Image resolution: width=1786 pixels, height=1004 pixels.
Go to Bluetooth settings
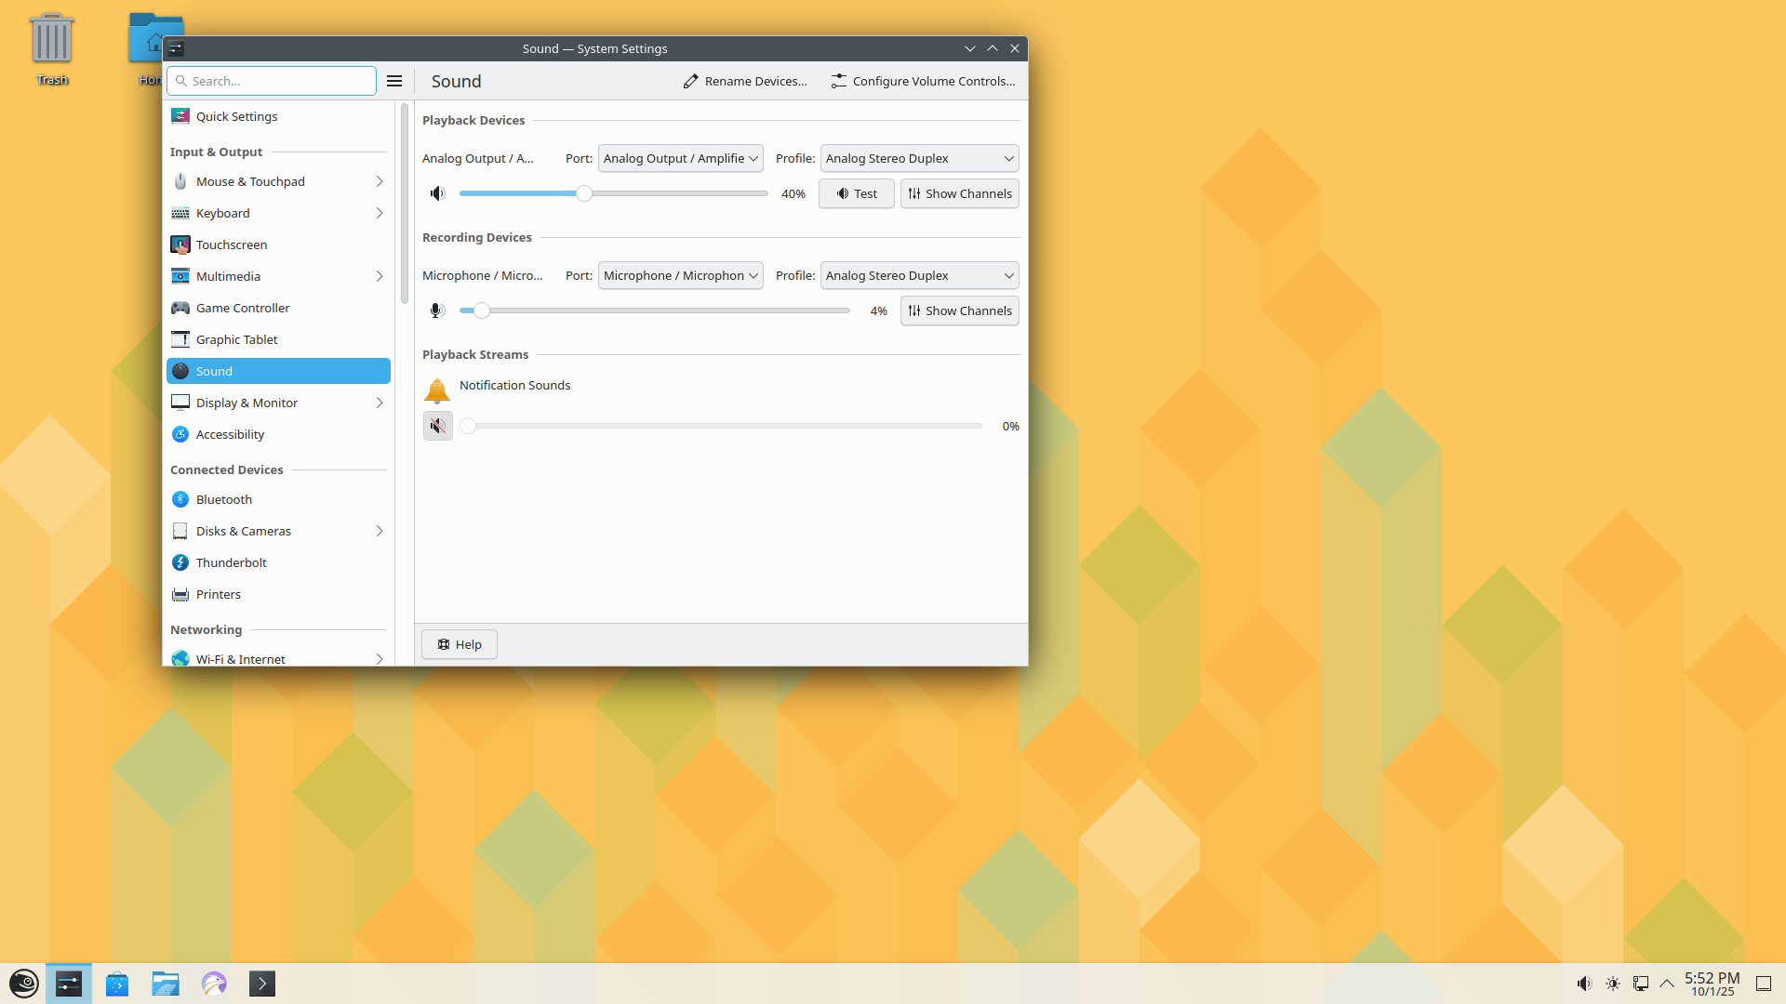click(x=278, y=499)
